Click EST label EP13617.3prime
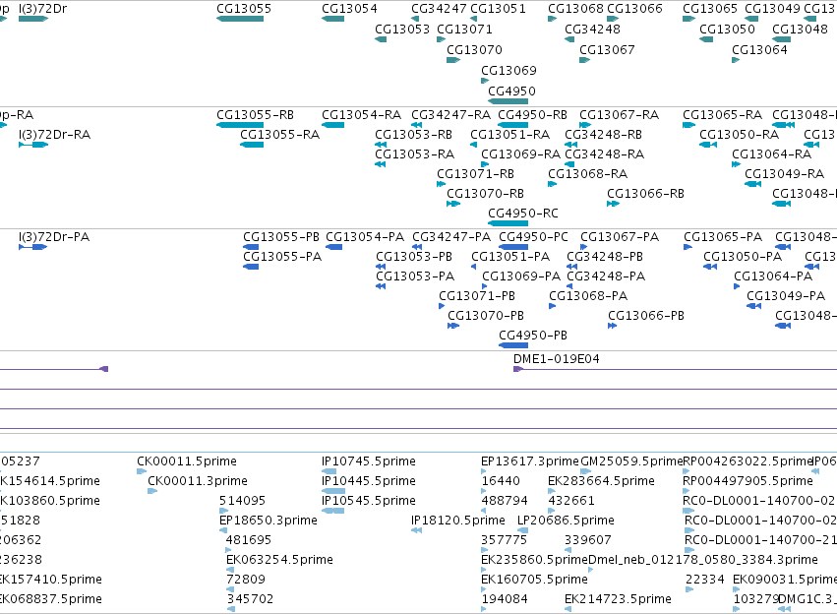Image resolution: width=837 pixels, height=614 pixels. (529, 461)
